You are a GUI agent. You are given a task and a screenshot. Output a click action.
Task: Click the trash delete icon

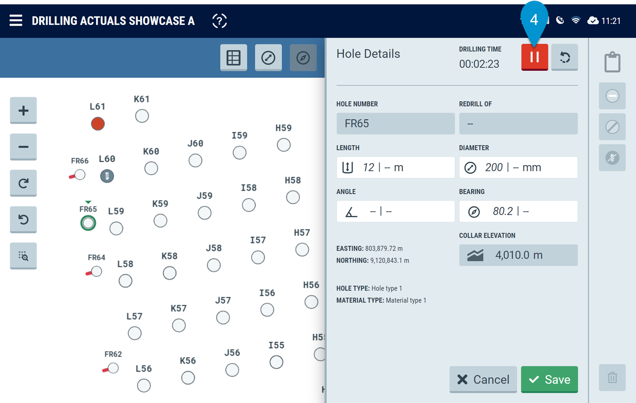click(x=612, y=377)
